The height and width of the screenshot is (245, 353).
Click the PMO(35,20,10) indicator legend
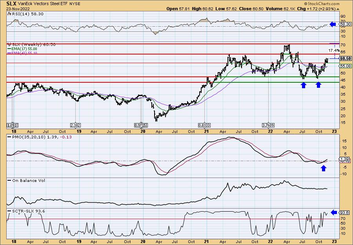(40, 137)
